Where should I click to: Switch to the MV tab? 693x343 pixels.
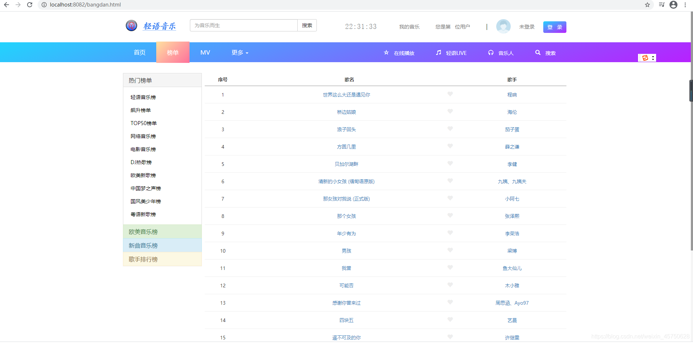click(205, 52)
